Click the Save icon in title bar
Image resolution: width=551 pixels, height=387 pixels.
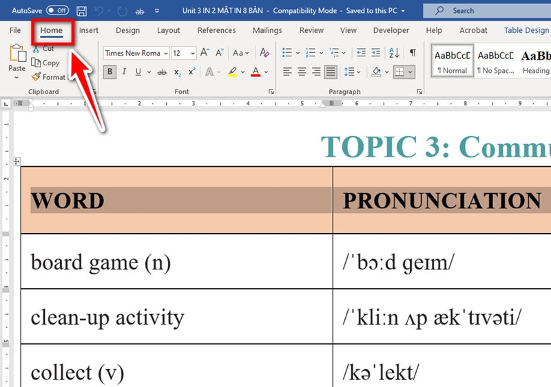pyautogui.click(x=81, y=11)
